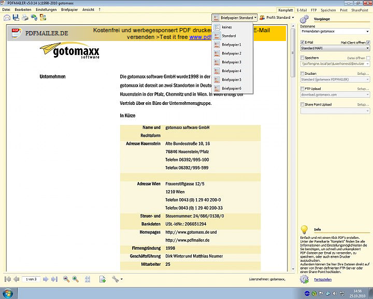Click the printer toolbar icon

(25, 18)
